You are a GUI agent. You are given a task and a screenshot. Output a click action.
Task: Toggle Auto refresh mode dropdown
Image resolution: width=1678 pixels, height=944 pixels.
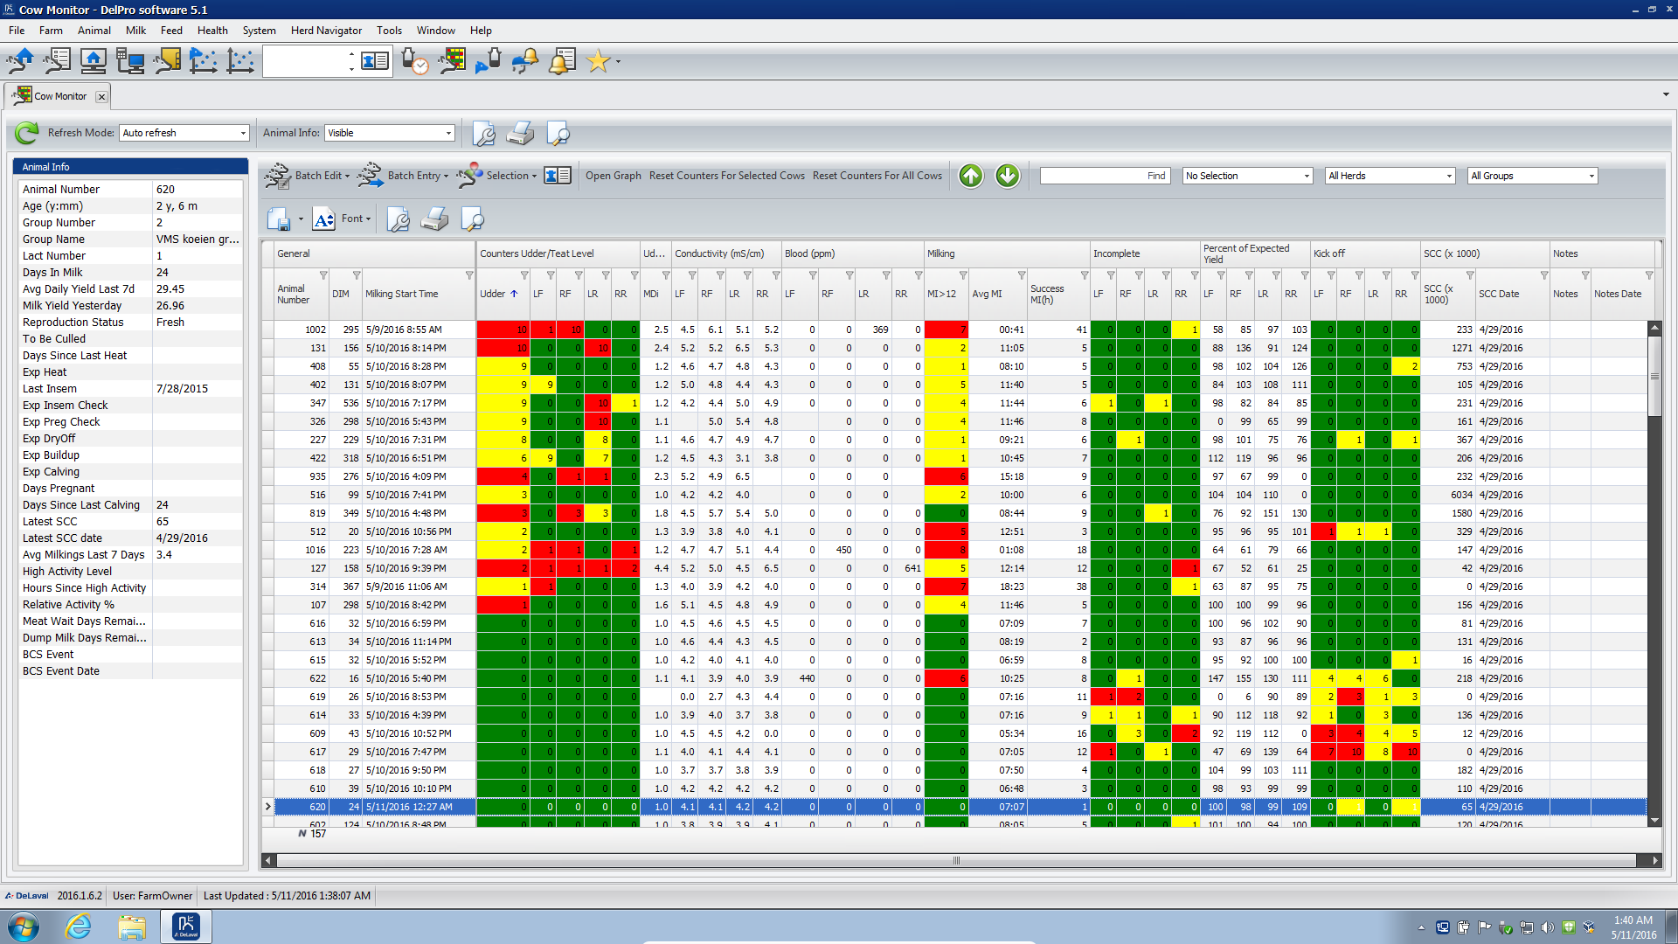tap(241, 133)
